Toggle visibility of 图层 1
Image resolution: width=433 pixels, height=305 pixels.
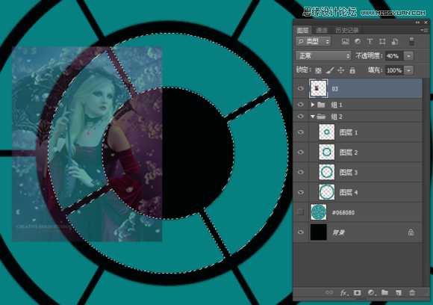(x=301, y=132)
